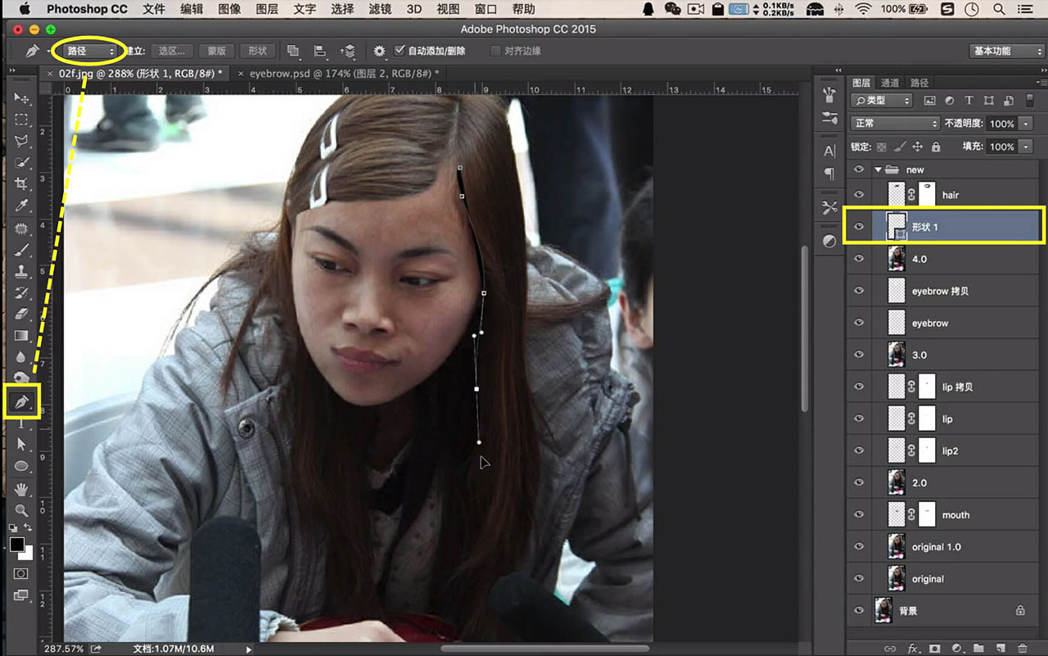The height and width of the screenshot is (656, 1048).
Task: Hide the new group
Action: 858,170
